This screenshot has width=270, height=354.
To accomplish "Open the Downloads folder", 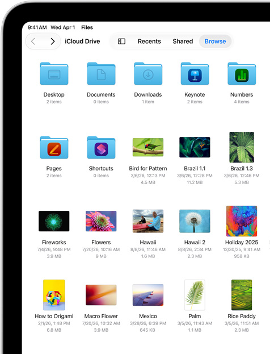I will tap(148, 74).
